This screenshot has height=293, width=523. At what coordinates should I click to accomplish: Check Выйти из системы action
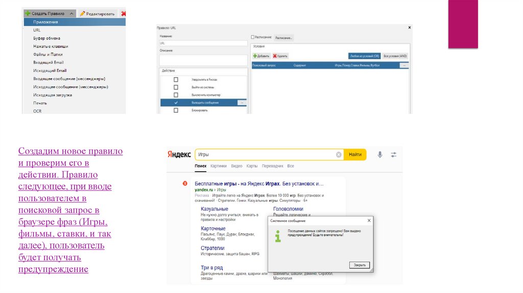coord(176,87)
